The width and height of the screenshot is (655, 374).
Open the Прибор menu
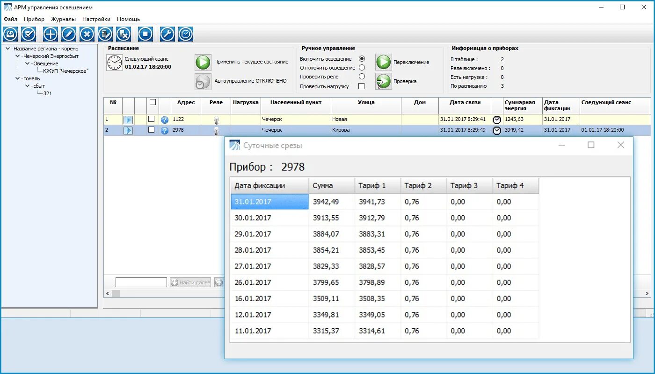34,19
